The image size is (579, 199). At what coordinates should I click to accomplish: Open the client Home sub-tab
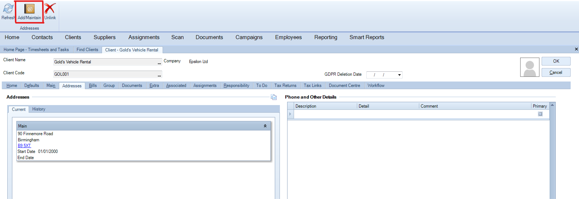12,86
